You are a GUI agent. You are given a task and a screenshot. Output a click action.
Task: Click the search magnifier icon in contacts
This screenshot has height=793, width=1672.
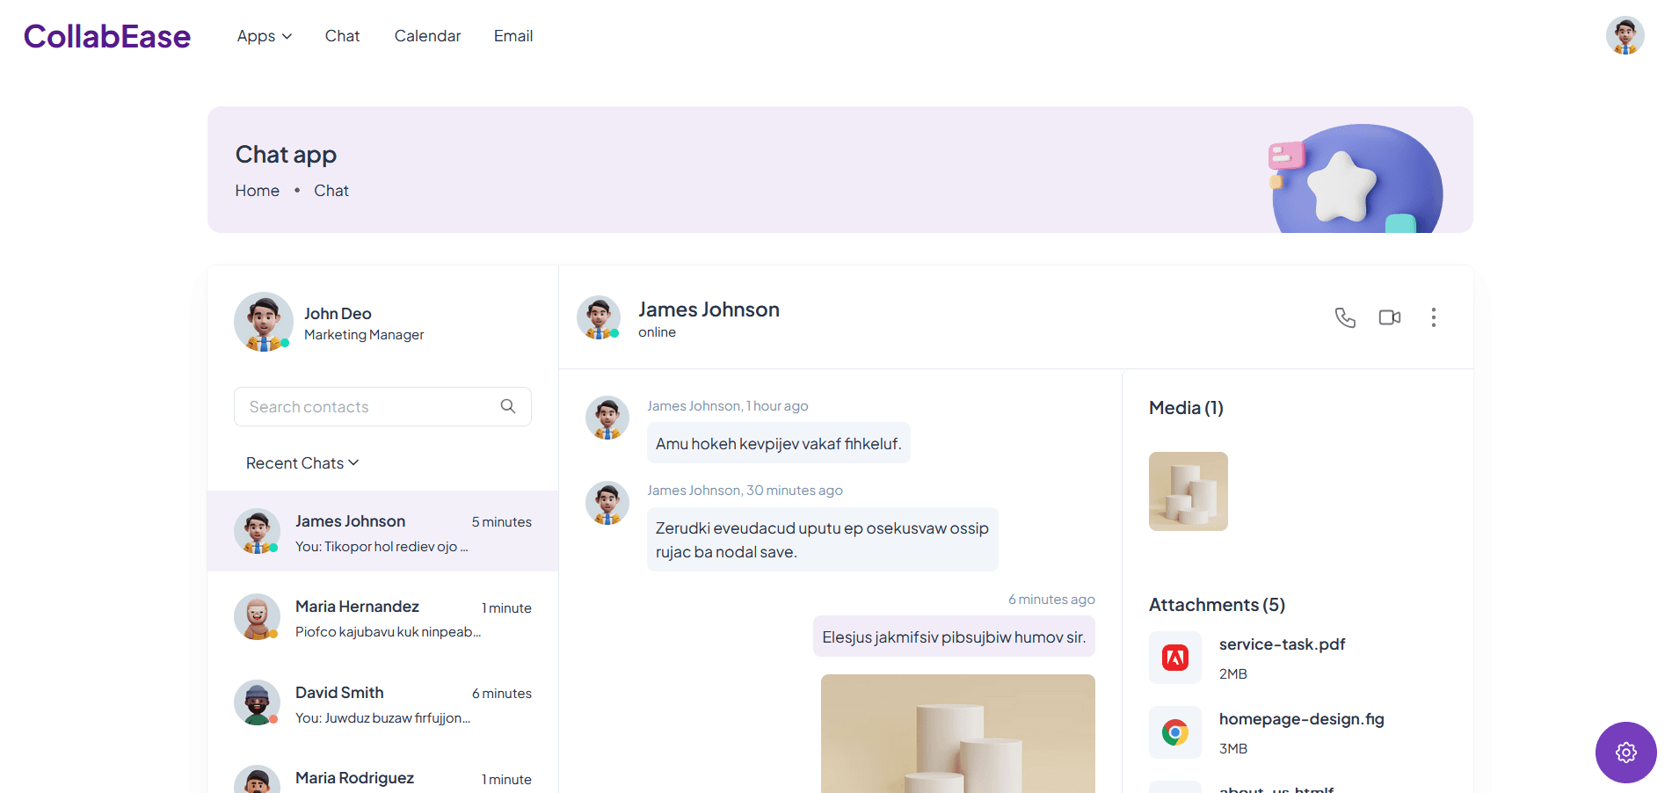(x=508, y=406)
